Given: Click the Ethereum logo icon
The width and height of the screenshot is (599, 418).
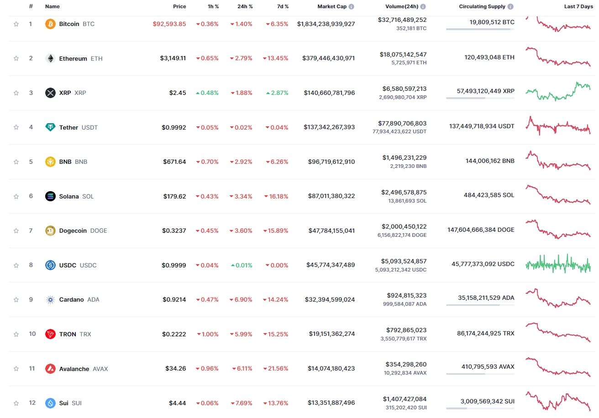Looking at the screenshot, I should click(50, 58).
